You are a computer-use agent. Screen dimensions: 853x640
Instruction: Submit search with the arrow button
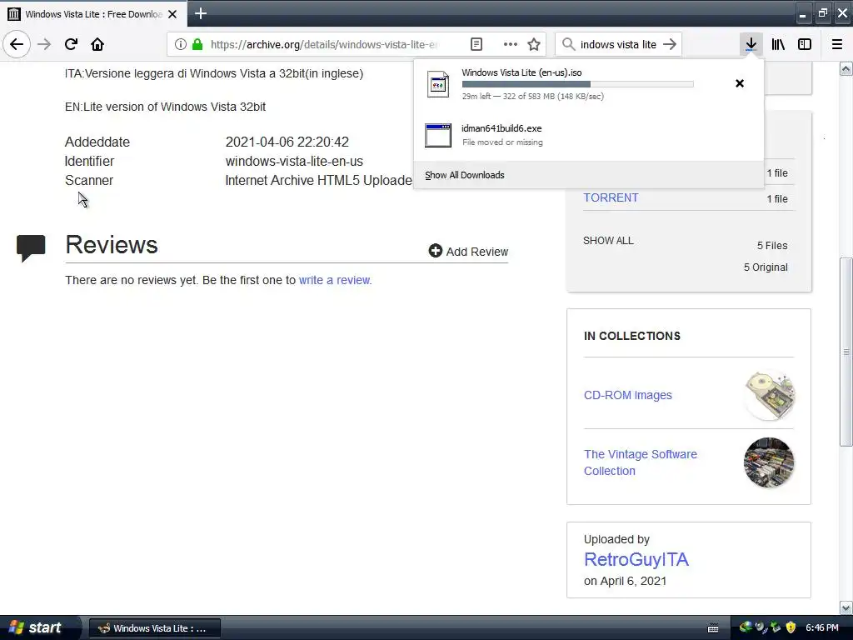tap(670, 44)
